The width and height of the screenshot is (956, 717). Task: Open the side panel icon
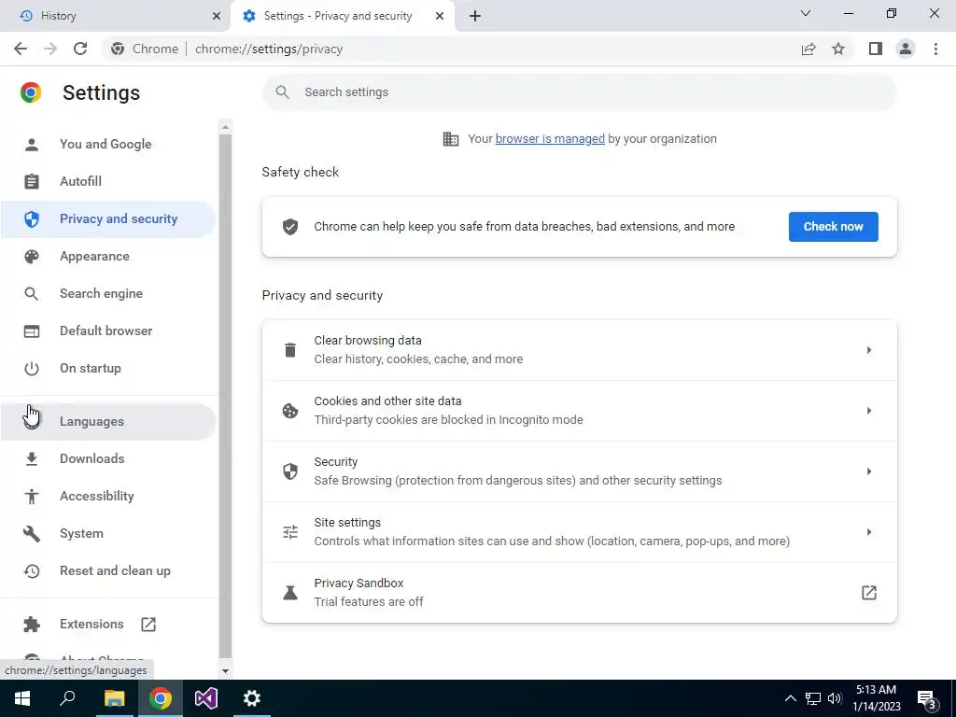[876, 49]
